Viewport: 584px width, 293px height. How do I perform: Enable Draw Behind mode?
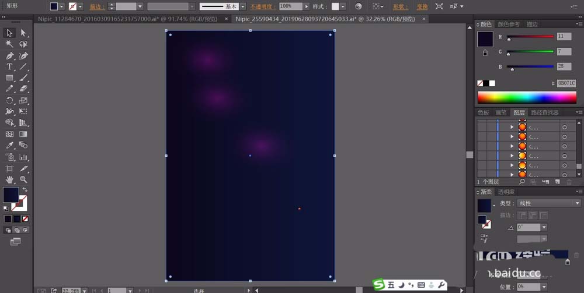pyautogui.click(x=17, y=230)
